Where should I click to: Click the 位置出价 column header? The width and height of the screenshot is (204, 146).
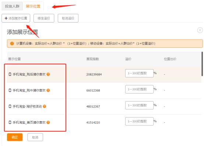170,59
